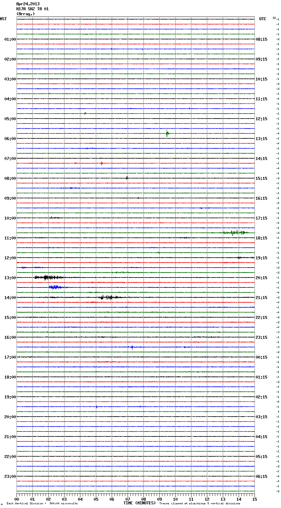Click the black spike on the 08:00 trace
This screenshot has width=281, height=508.
click(127, 178)
